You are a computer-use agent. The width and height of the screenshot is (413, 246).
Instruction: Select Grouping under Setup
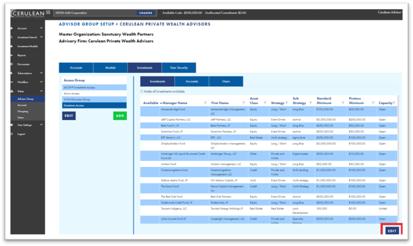point(23,111)
